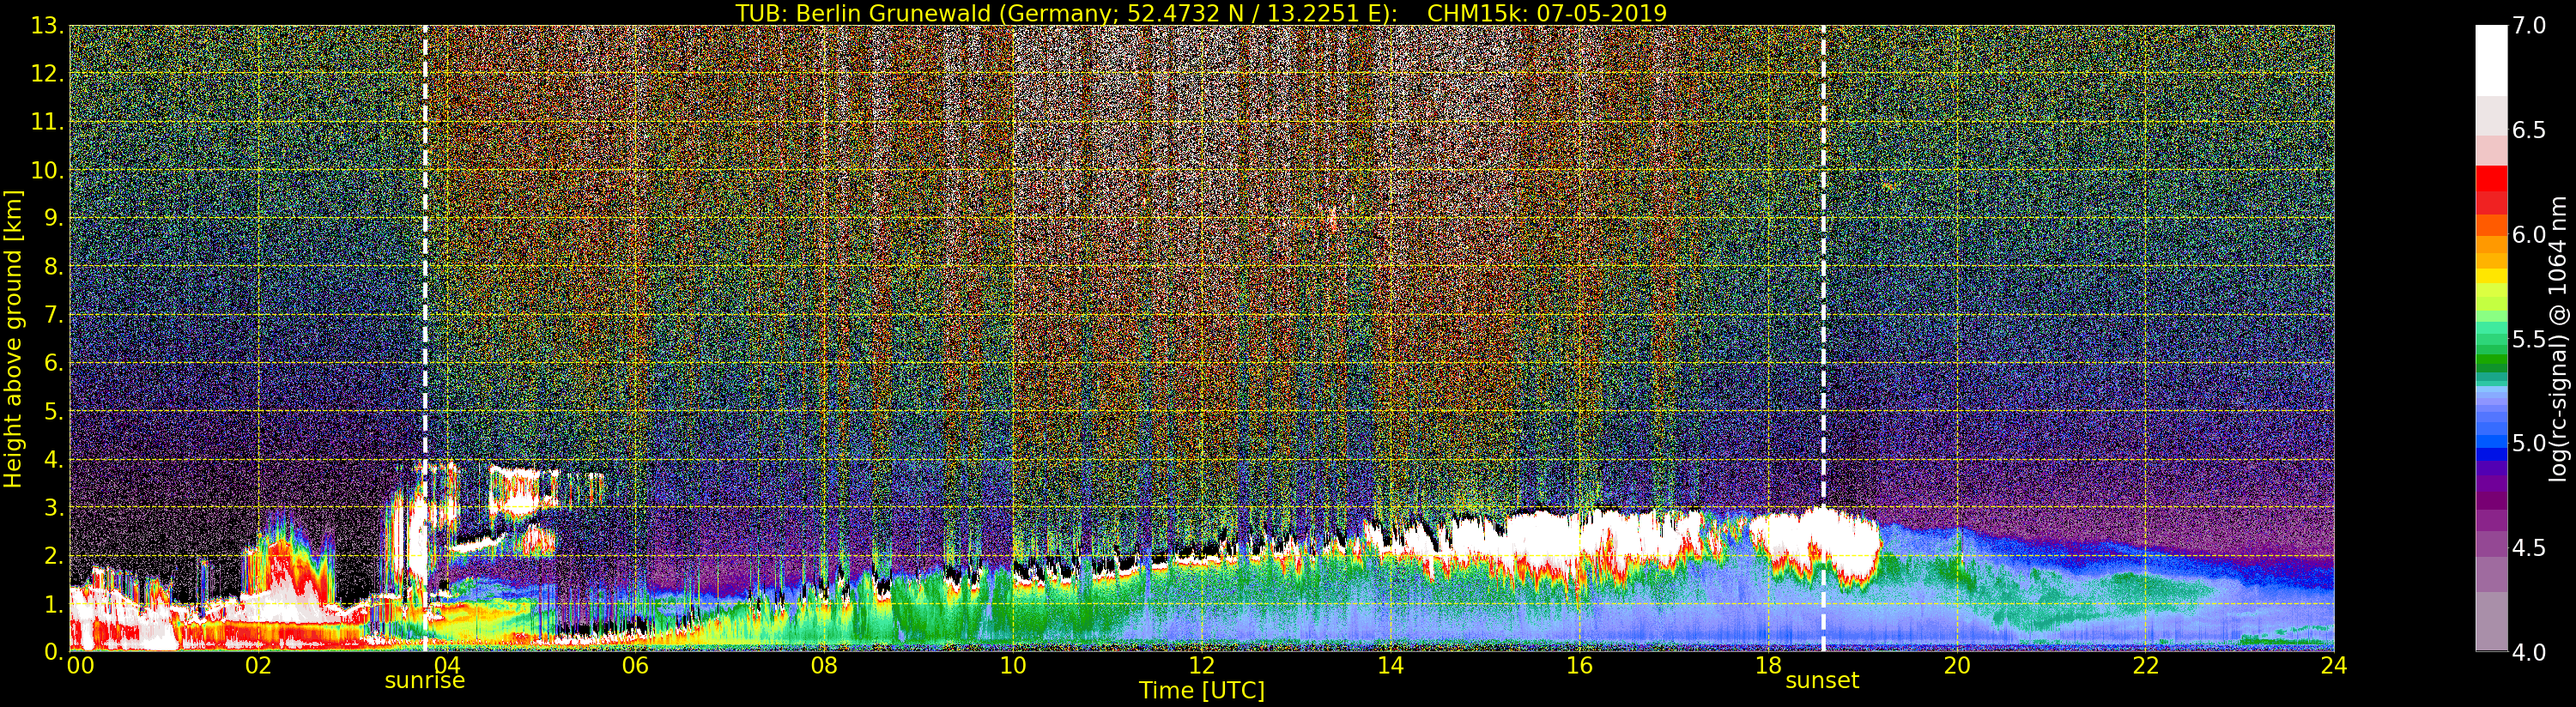2576x707 pixels.
Task: Click the 'sunset' label below the axis
Action: point(1822,681)
